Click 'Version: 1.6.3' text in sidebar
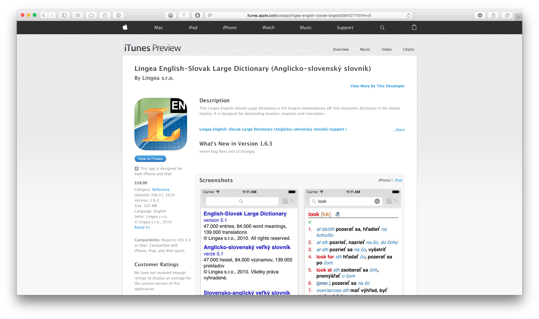539x319 pixels. 146,200
